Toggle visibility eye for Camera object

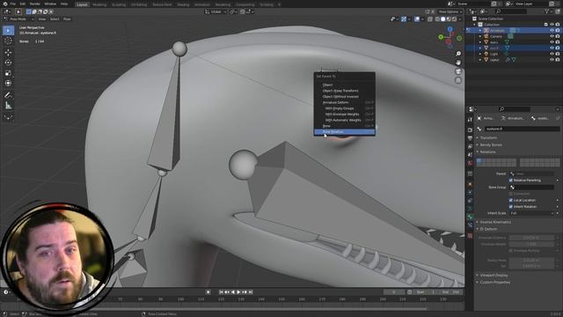click(552, 36)
